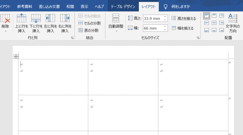
Task: Select the Align Center Right alignment icon
Action: (x=221, y=23)
